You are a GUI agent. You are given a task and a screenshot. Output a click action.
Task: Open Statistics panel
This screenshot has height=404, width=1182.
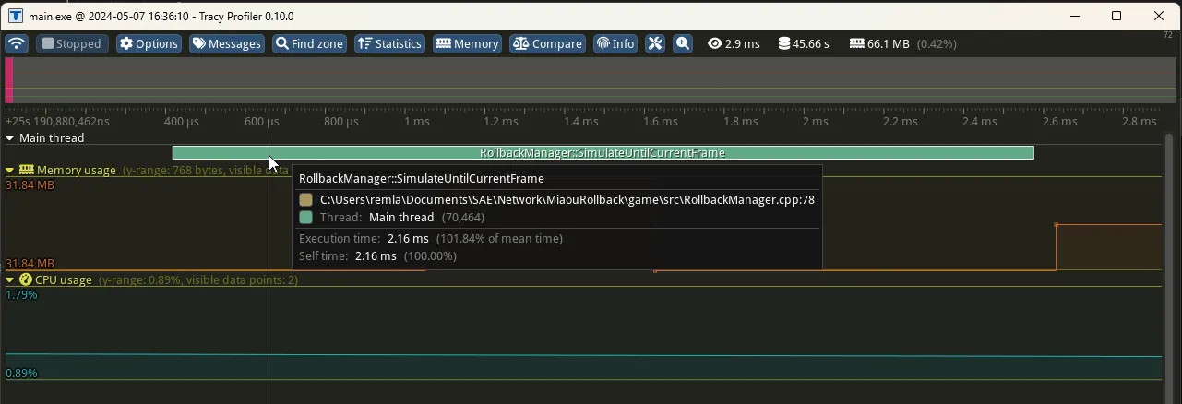(388, 44)
